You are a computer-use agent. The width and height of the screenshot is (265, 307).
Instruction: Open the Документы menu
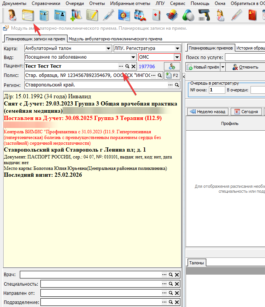pos(14,3)
